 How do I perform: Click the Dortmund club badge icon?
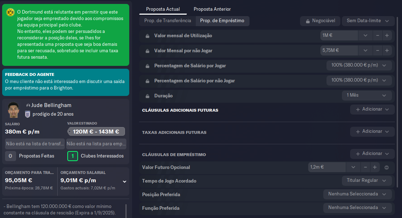pos(10,12)
